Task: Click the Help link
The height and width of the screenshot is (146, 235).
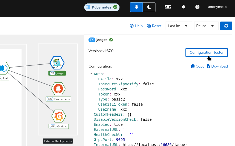Action: pos(136,26)
